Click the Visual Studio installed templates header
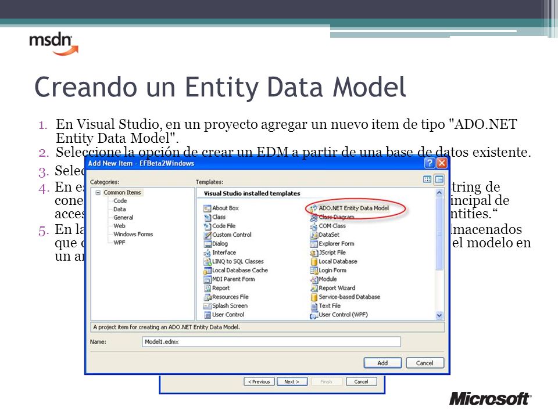The width and height of the screenshot is (558, 418). (x=252, y=193)
